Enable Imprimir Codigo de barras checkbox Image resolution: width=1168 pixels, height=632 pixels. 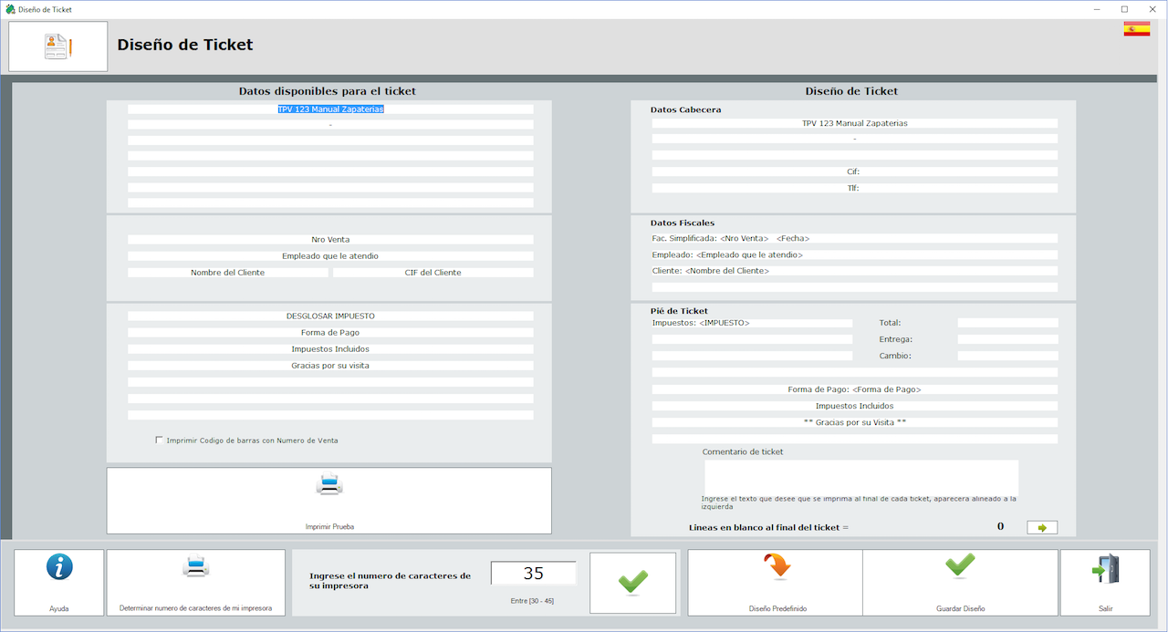pyautogui.click(x=160, y=440)
